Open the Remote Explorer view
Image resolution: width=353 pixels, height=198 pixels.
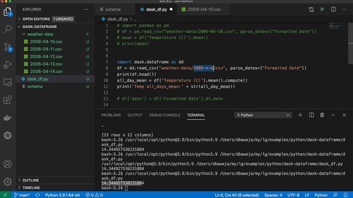[7, 82]
